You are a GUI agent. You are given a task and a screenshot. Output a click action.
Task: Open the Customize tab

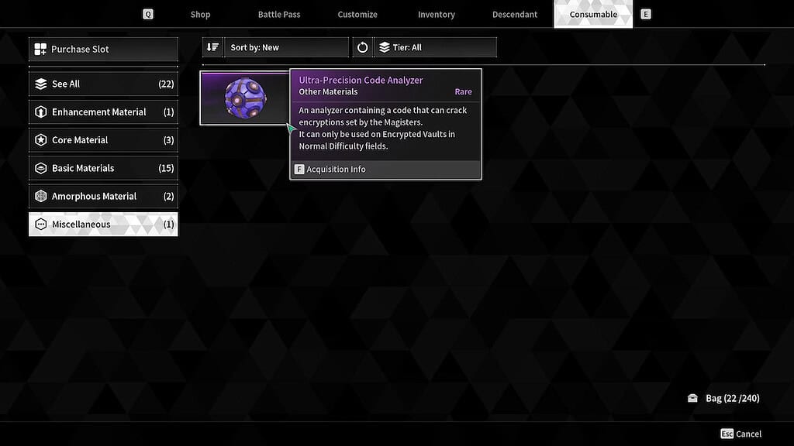click(357, 14)
